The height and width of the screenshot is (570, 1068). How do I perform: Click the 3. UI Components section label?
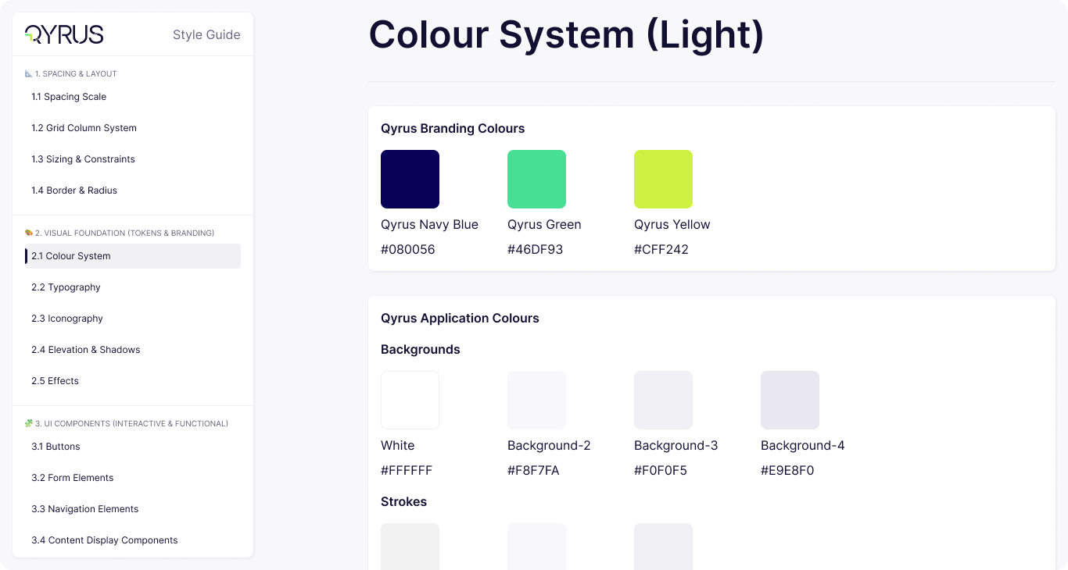tap(127, 423)
